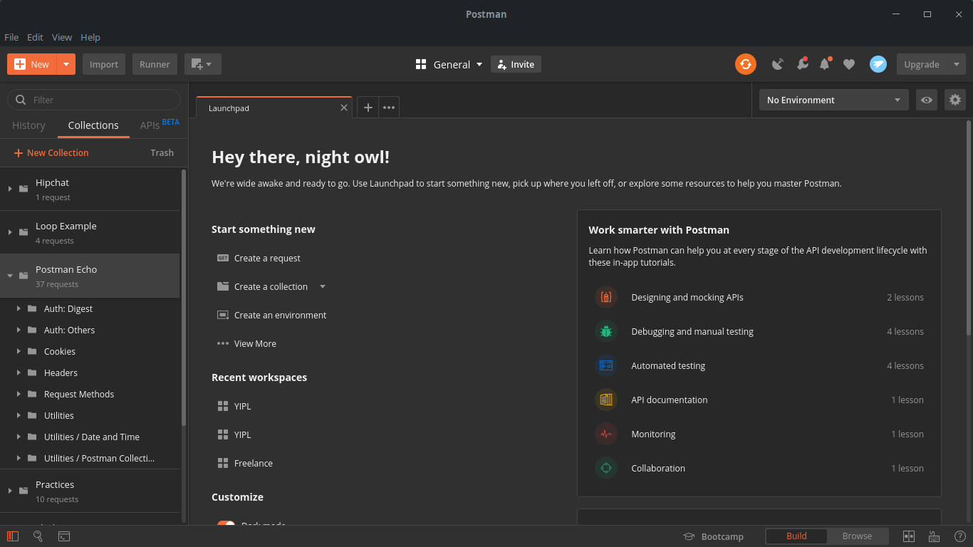The height and width of the screenshot is (547, 973).
Task: Click the Upgrade button
Action: (x=922, y=64)
